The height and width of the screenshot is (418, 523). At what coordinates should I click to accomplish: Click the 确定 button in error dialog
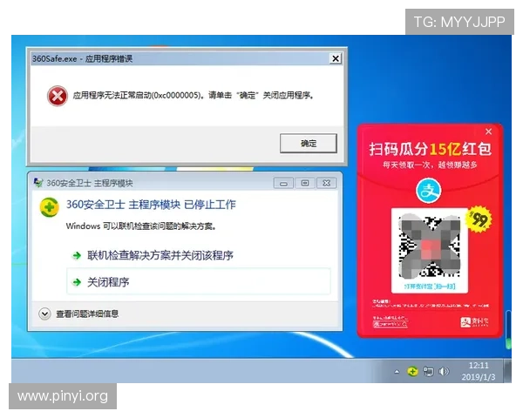point(309,144)
